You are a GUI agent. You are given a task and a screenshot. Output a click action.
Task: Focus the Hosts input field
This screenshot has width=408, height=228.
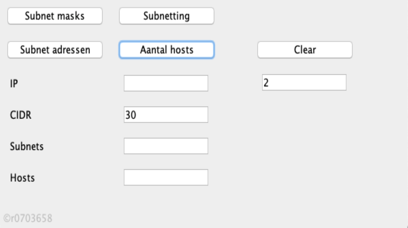(x=166, y=177)
